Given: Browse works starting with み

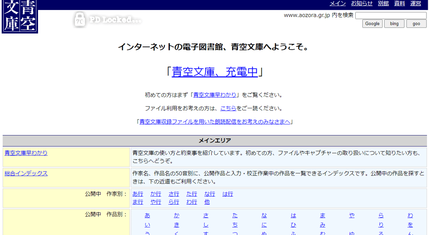Looking at the screenshot, I should [323, 225].
